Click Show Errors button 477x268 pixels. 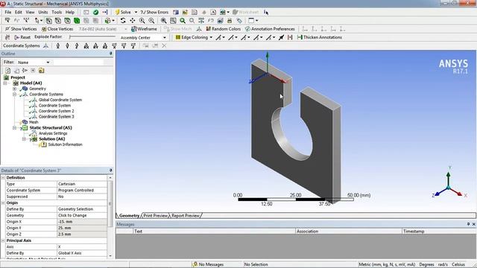click(154, 12)
